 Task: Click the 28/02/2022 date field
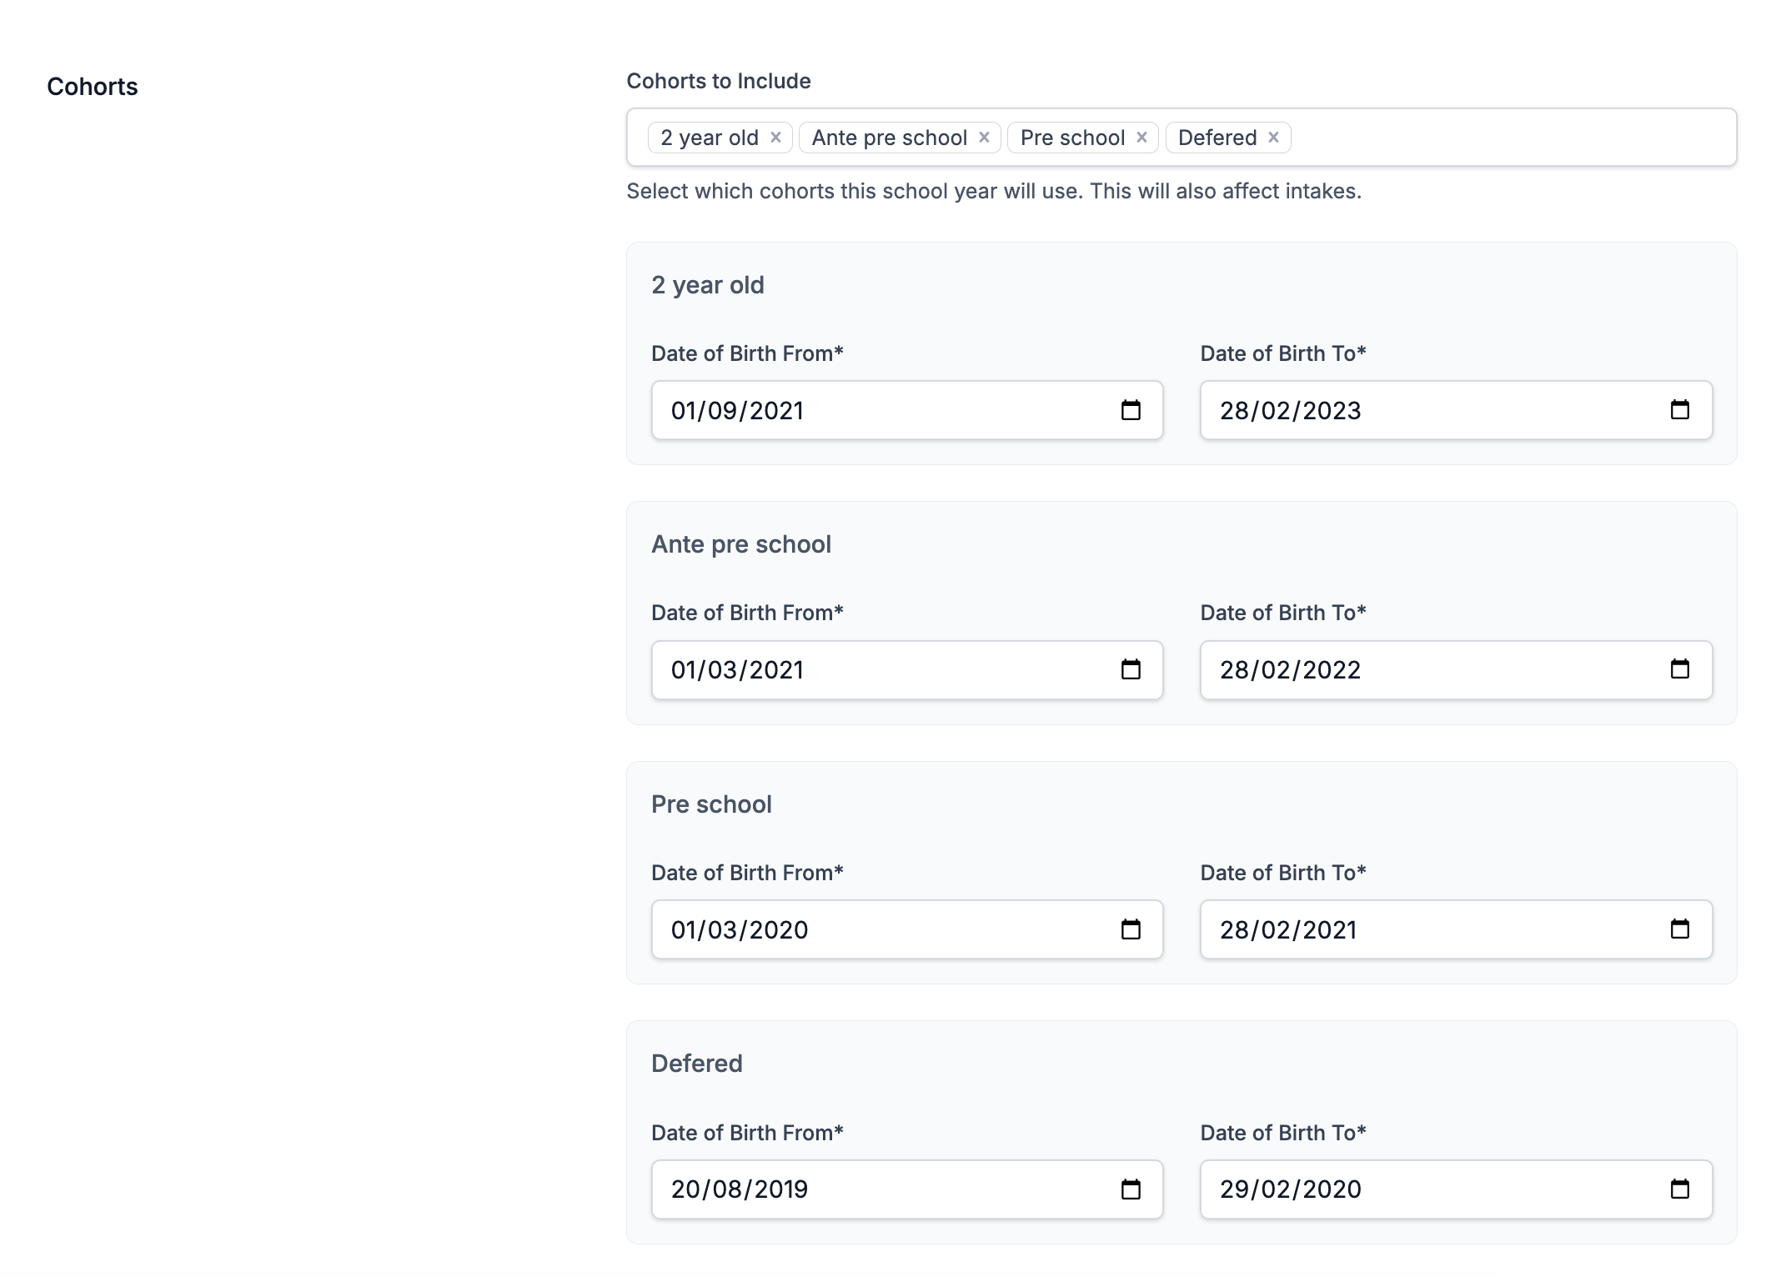pyautogui.click(x=1456, y=670)
